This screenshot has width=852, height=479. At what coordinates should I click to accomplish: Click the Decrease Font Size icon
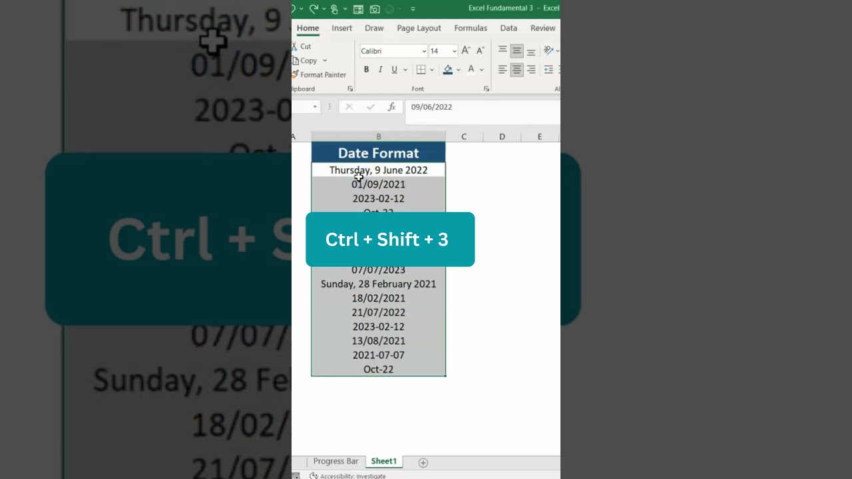click(x=481, y=51)
